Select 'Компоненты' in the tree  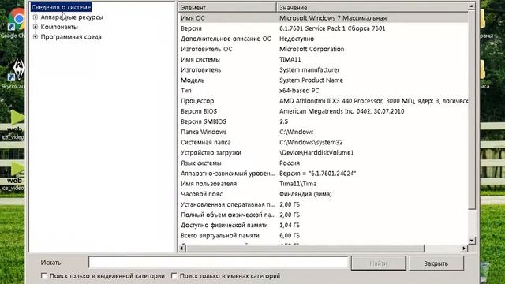59,27
